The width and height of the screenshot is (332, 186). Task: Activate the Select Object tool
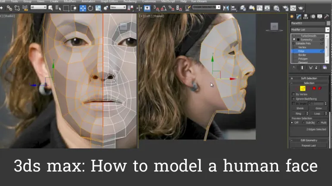(50, 8)
